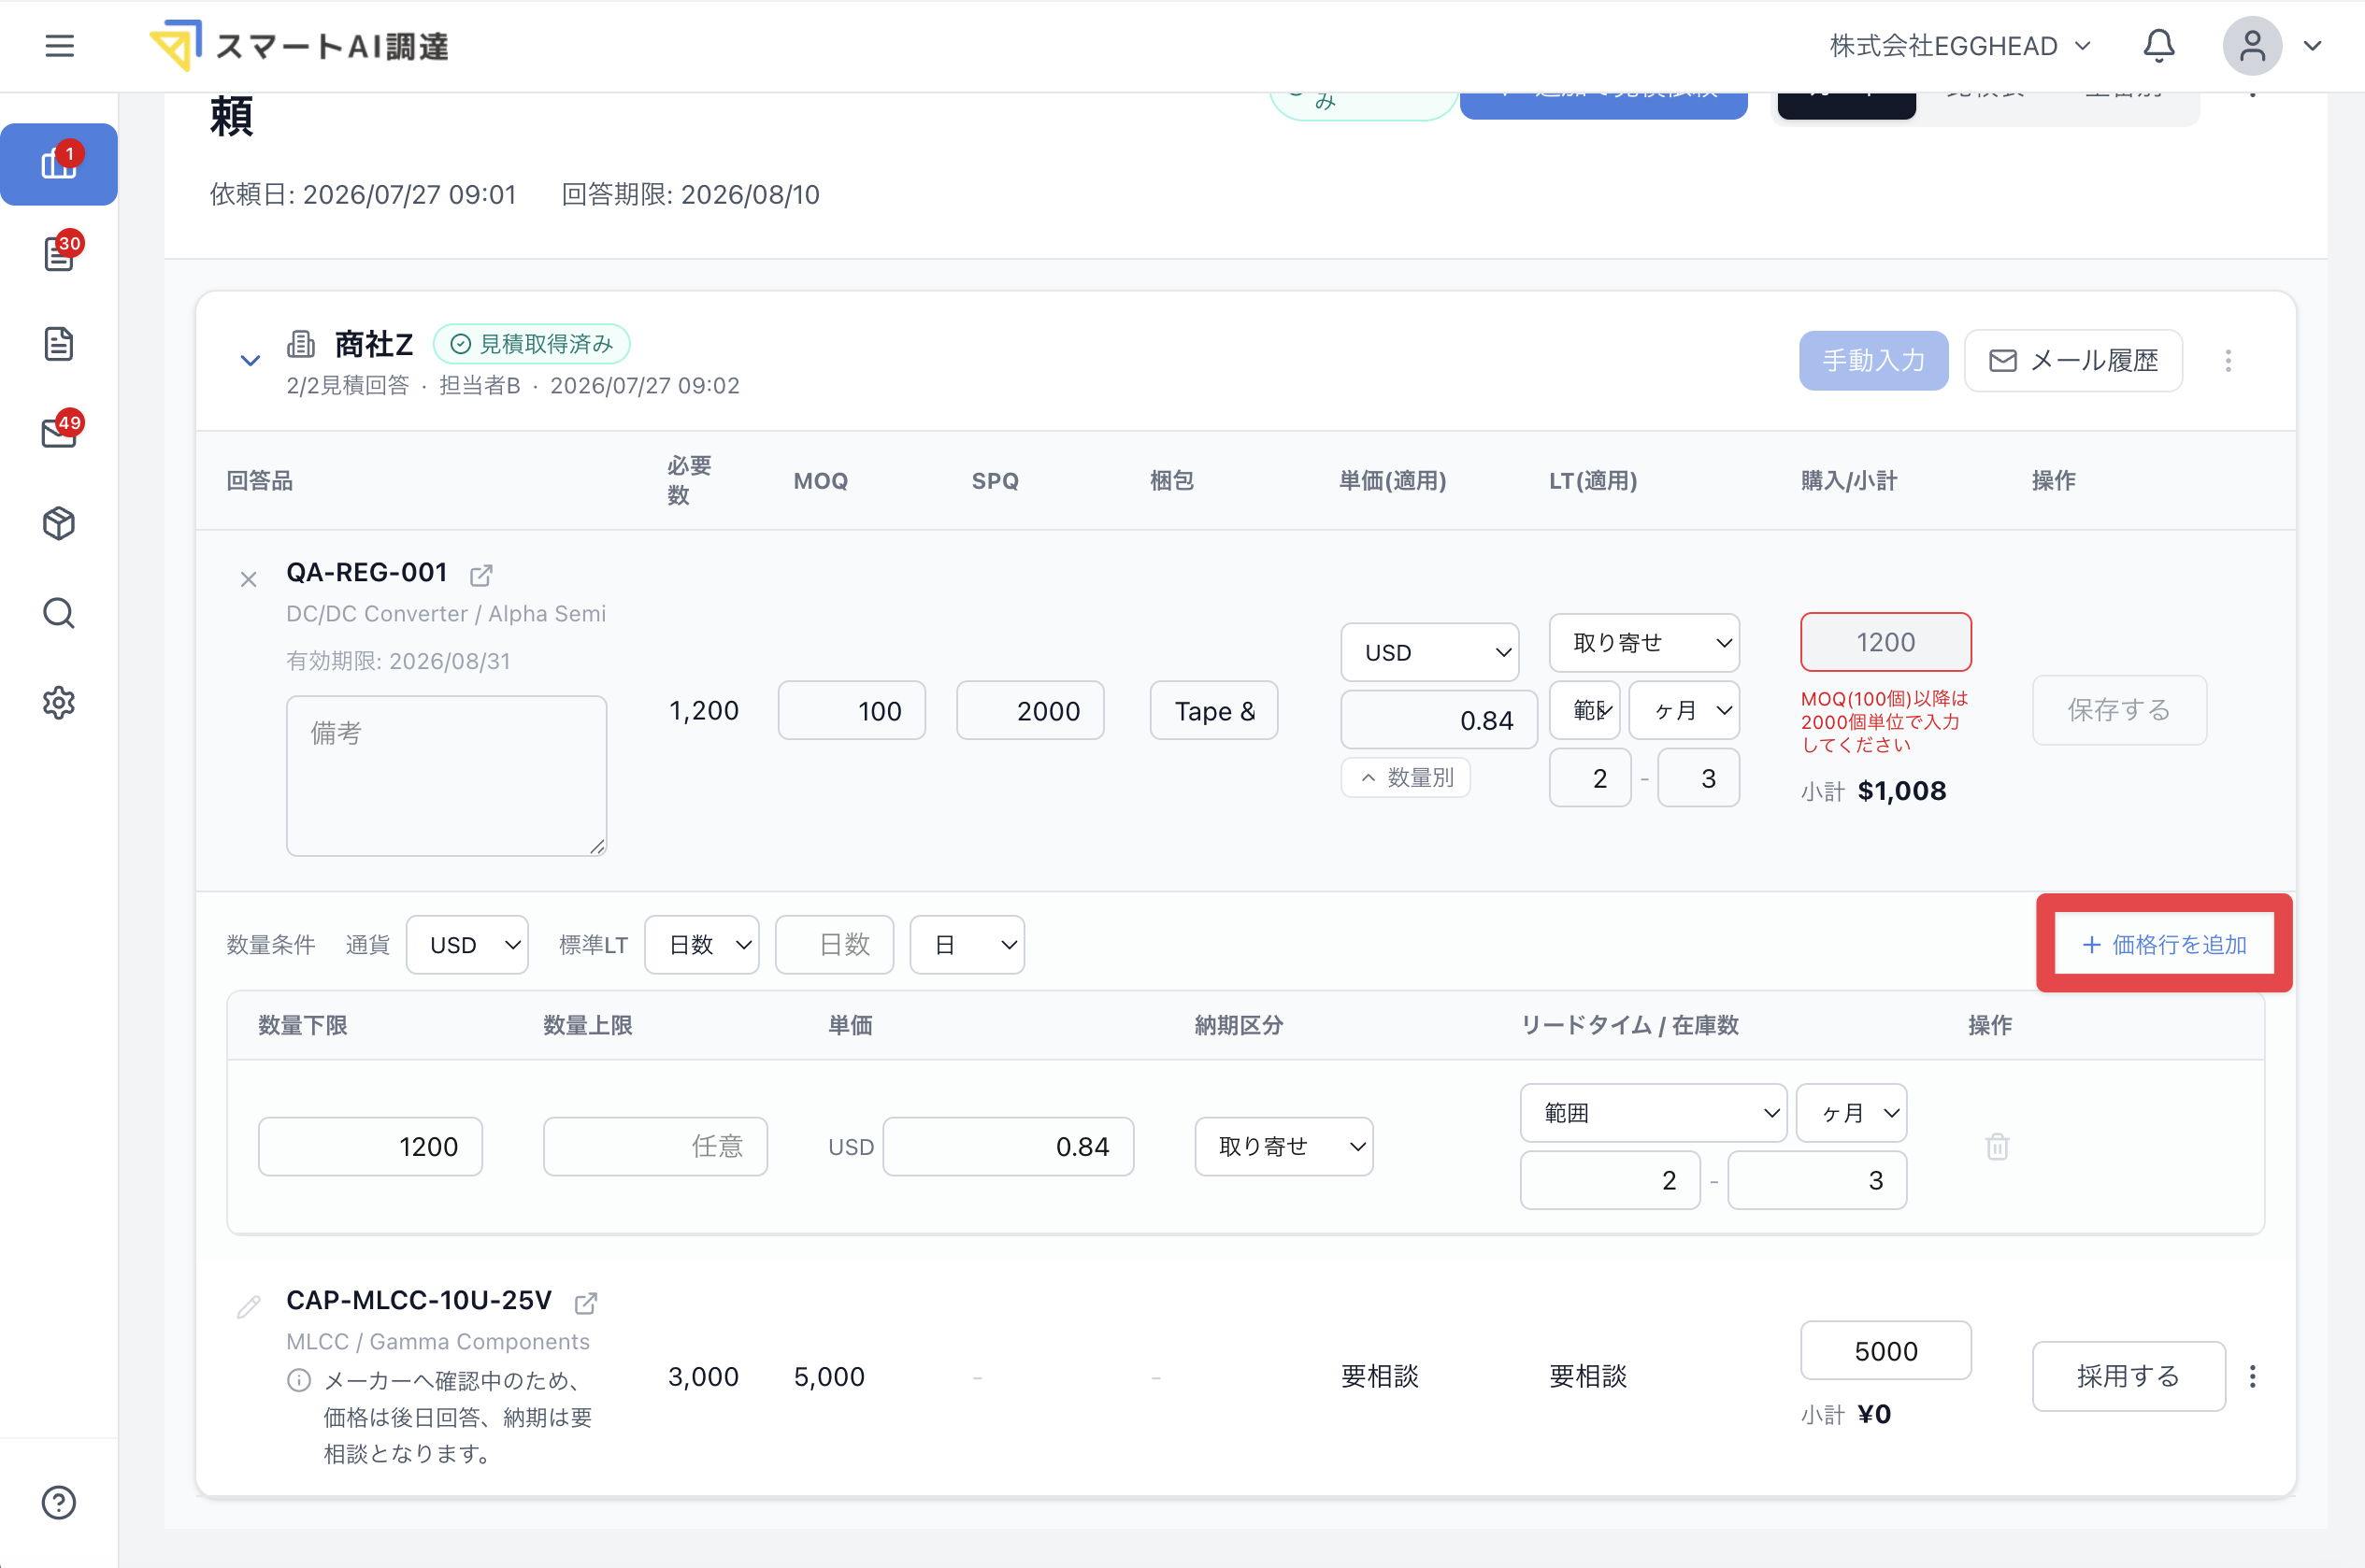Click the 梱包 field showing Tape &
This screenshot has height=1568, width=2365.
1213,711
